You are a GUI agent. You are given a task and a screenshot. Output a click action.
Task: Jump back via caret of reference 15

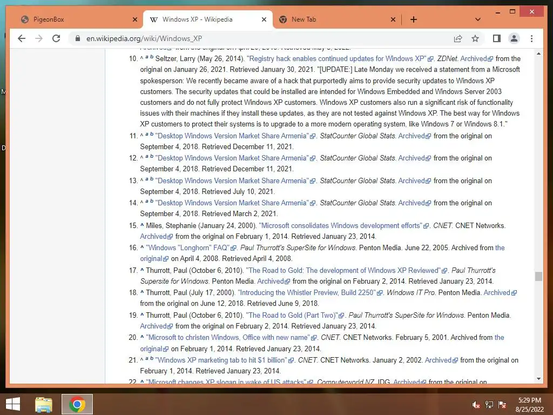[142, 225]
